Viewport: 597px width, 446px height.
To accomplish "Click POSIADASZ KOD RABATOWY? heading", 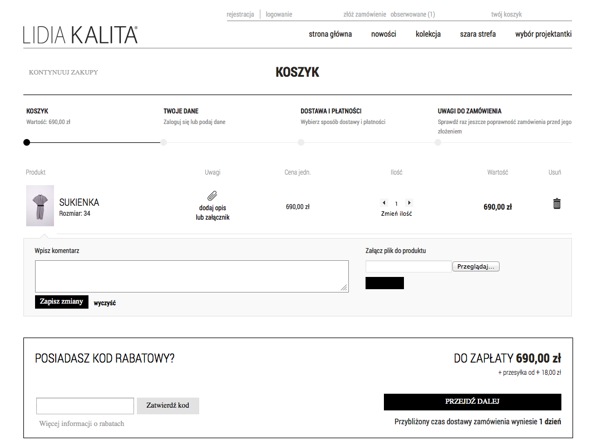I will pos(105,359).
